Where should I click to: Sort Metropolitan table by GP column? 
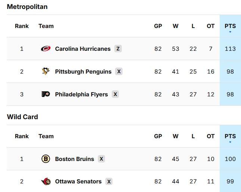(x=158, y=26)
